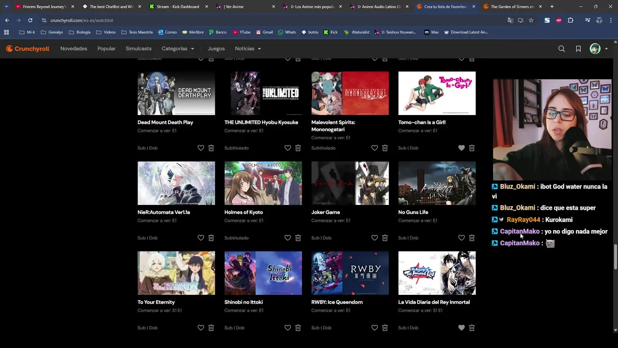Open Shinobi no Ittoki thumbnail
This screenshot has height=348, width=618.
pyautogui.click(x=263, y=273)
